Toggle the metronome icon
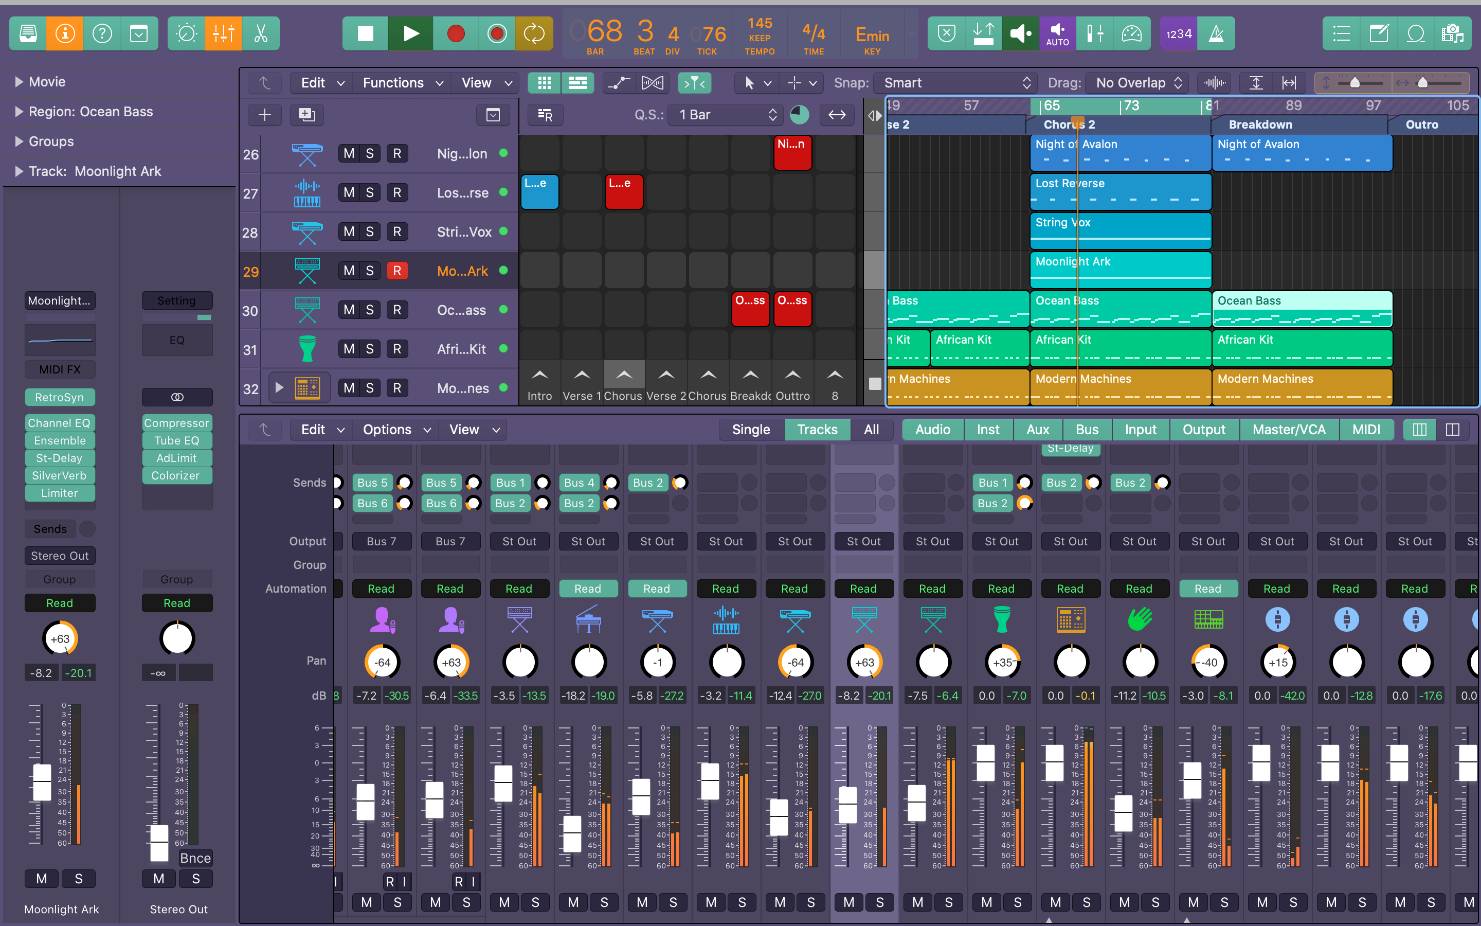Screen dimensions: 1481x926 [1216, 33]
